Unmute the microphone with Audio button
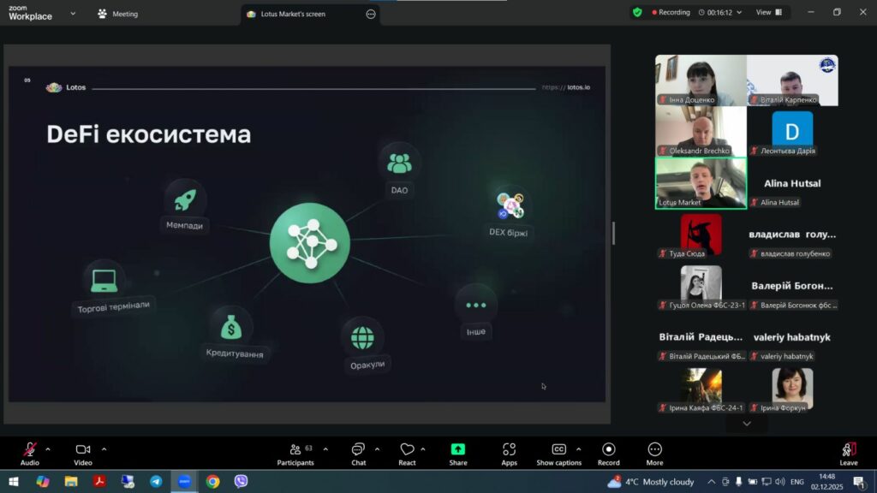 30,450
